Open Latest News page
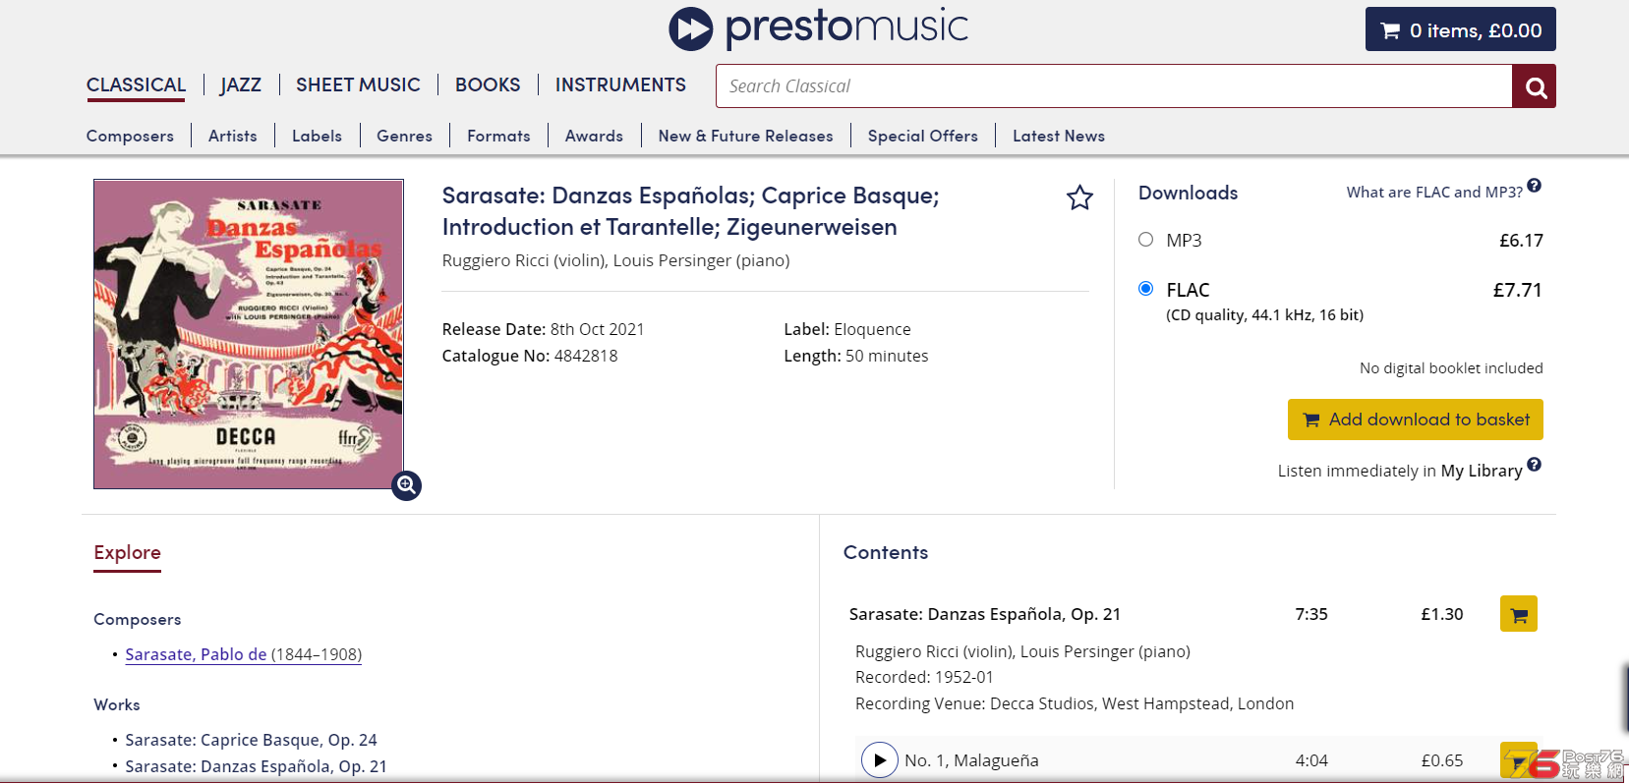Screen dimensions: 1629x784 [1059, 136]
